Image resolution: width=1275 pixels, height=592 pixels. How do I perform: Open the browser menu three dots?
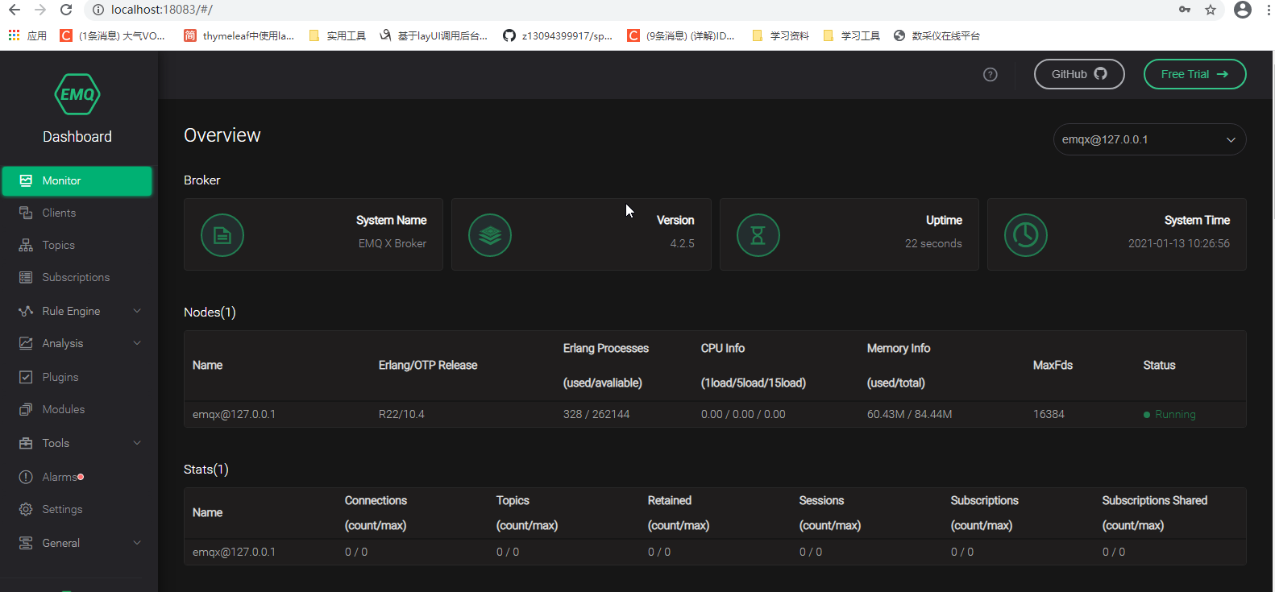click(x=1269, y=10)
